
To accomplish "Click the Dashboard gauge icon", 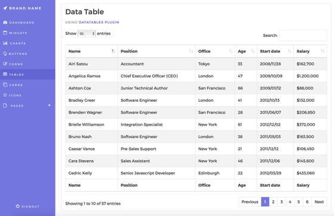I will (x=5, y=23).
